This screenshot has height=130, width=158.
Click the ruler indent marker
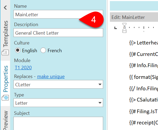tap(124, 28)
